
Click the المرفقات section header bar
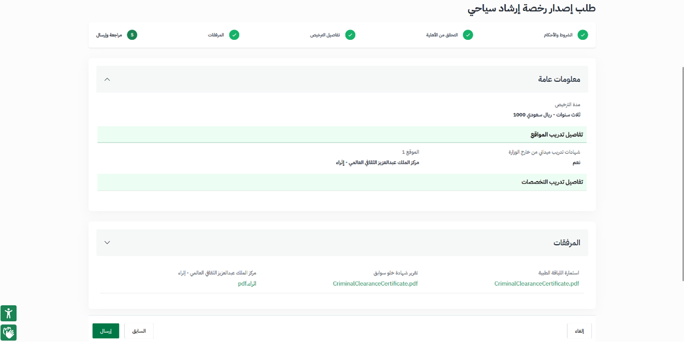(x=342, y=243)
